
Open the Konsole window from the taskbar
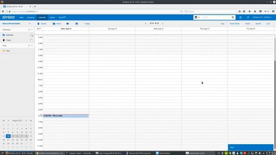(x=78, y=153)
